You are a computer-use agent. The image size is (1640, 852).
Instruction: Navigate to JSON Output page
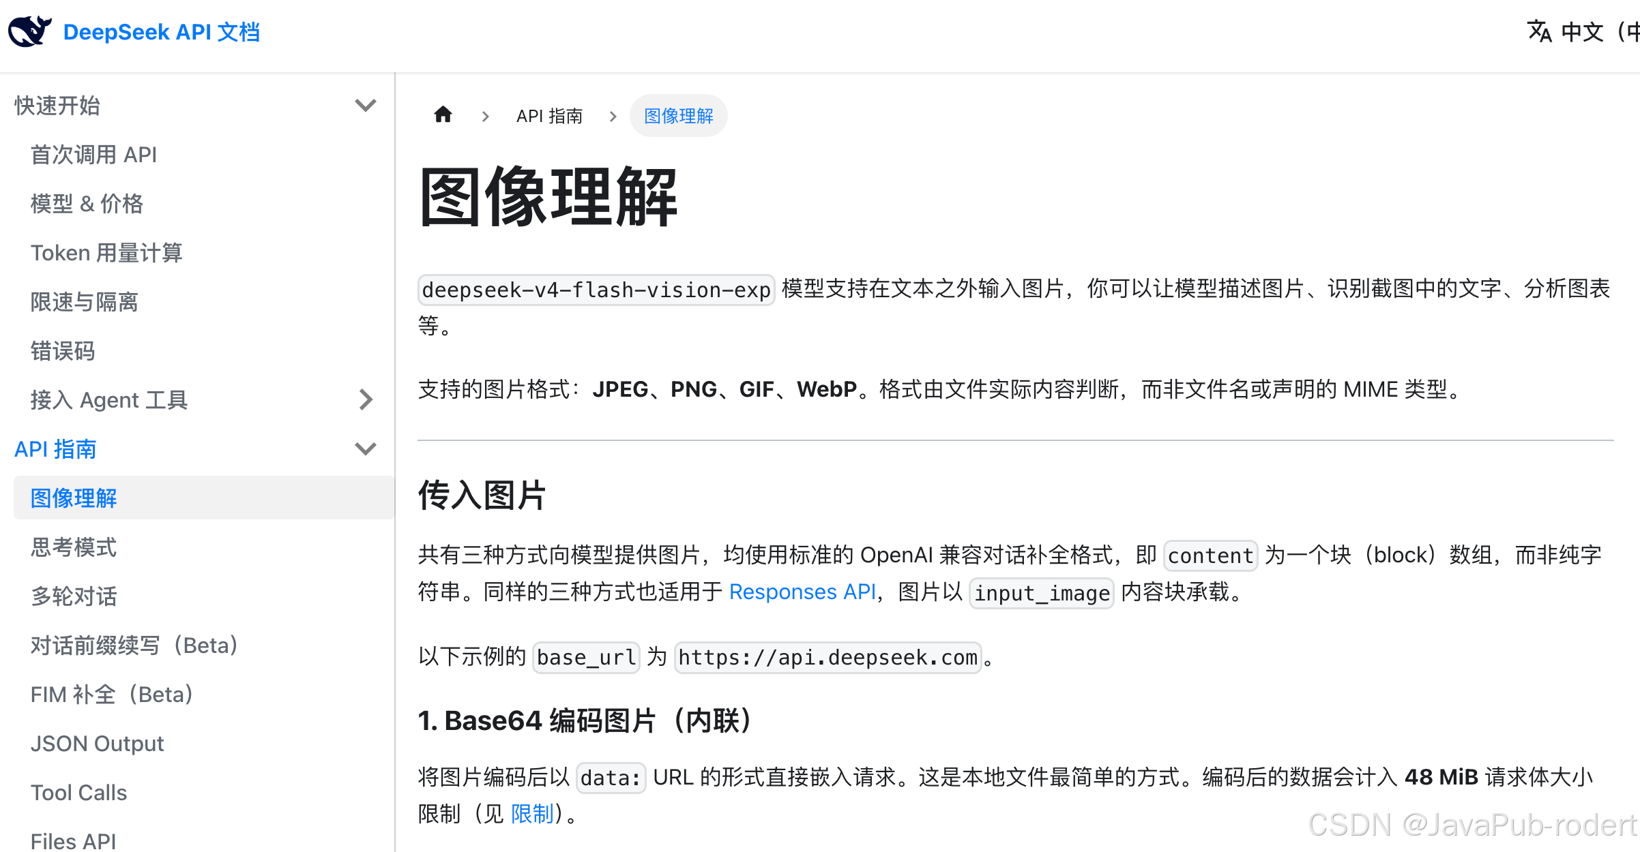[x=98, y=744]
